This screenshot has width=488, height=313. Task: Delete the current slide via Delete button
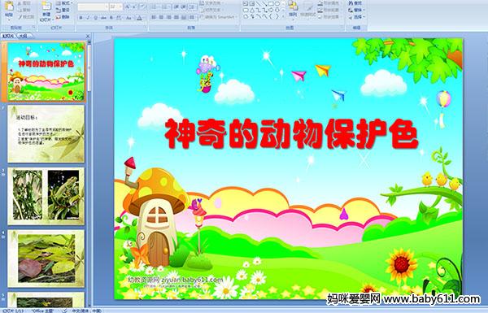63,17
